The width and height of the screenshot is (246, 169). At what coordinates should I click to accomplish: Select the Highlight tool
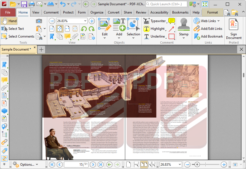coord(154,29)
